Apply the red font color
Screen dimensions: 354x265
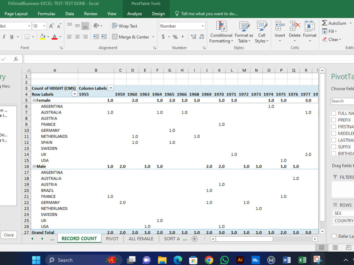(55, 36)
